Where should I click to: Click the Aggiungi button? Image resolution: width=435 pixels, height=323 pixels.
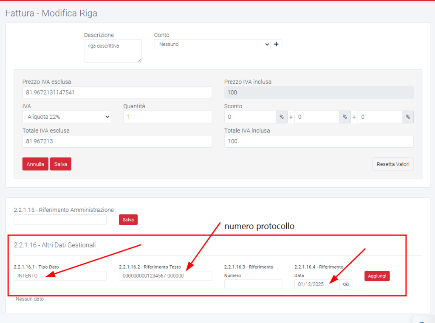tap(377, 276)
